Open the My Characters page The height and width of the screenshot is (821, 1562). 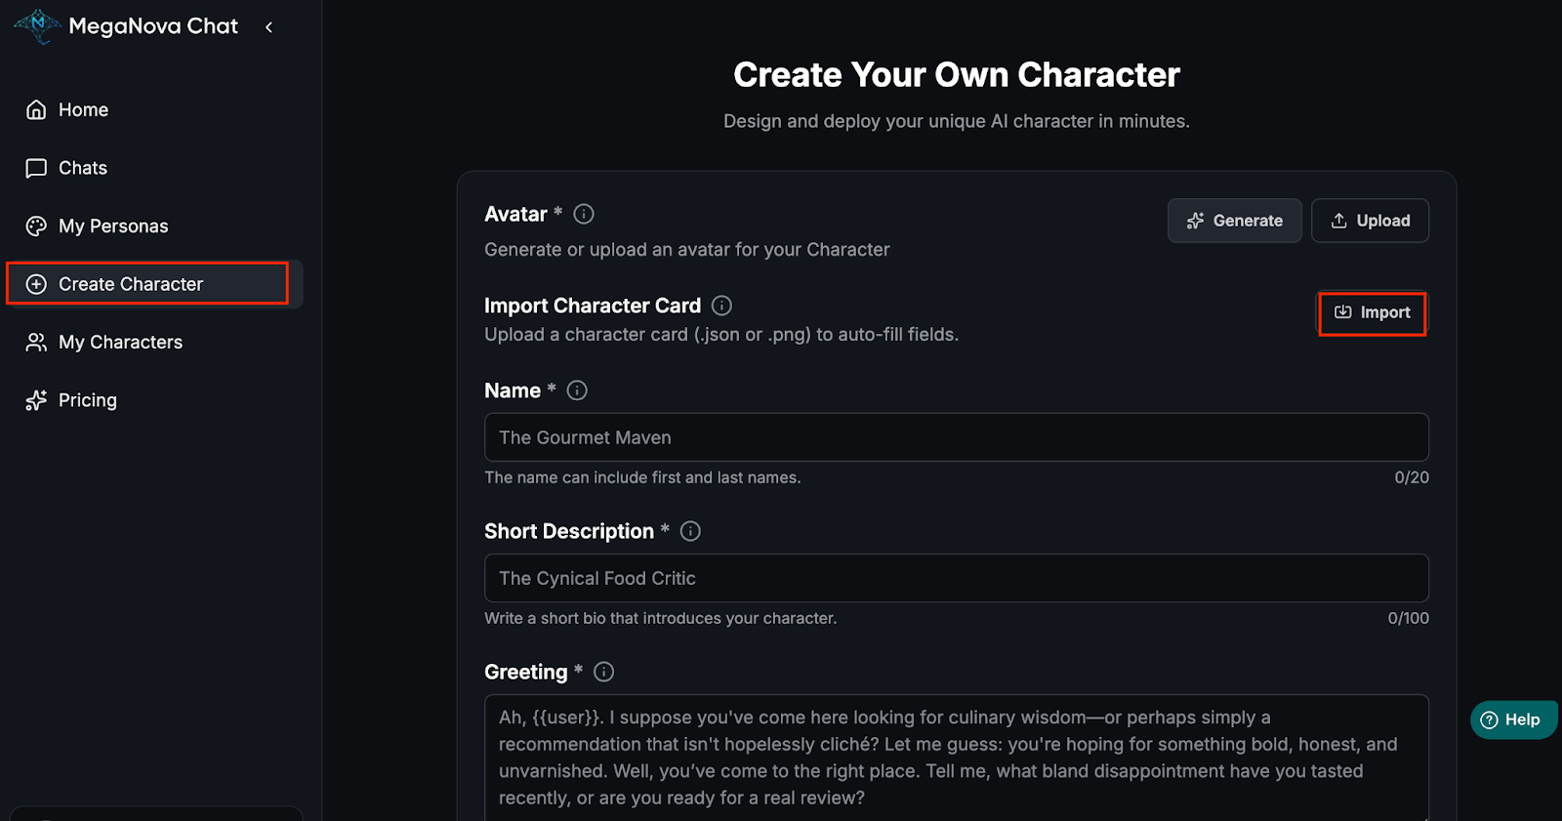[x=120, y=343]
